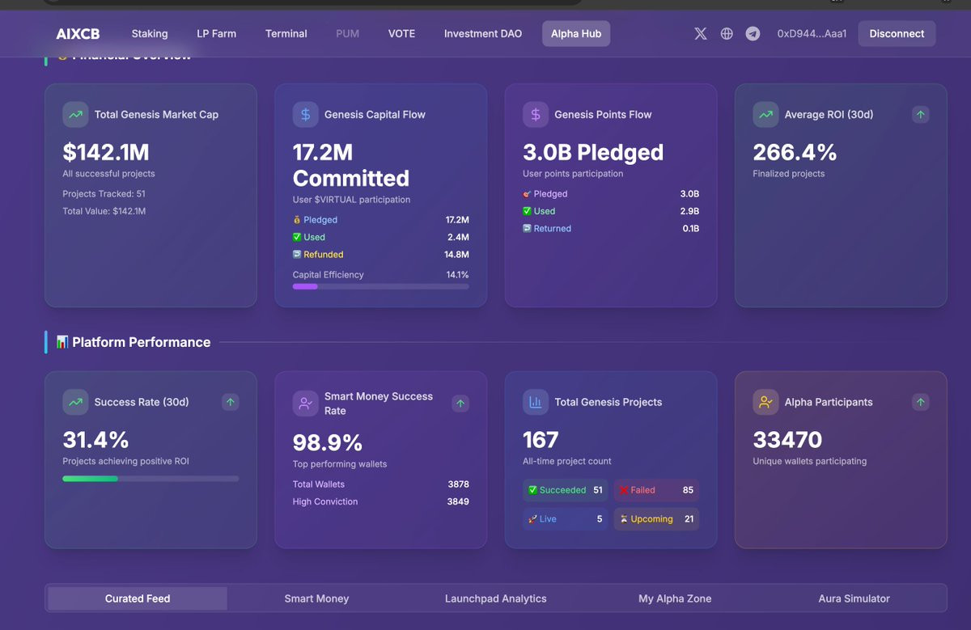Click the Capital Efficiency progress bar

click(x=381, y=286)
